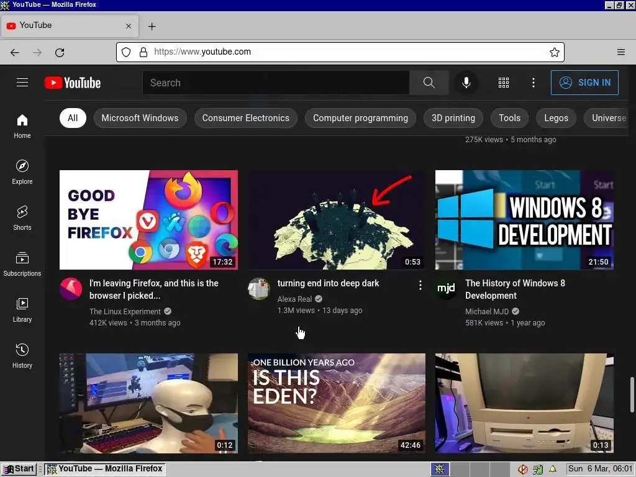Select the Tools filter chip
Image resolution: width=636 pixels, height=477 pixels.
[x=509, y=118]
